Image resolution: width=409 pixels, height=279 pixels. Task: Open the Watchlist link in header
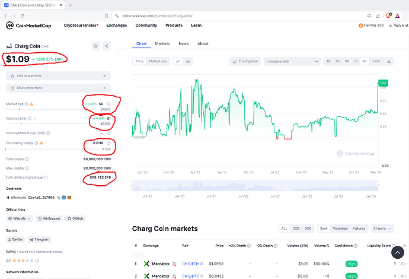398,26
